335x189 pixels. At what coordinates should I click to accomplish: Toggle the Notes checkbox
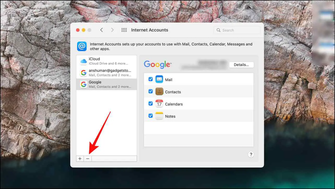click(150, 116)
